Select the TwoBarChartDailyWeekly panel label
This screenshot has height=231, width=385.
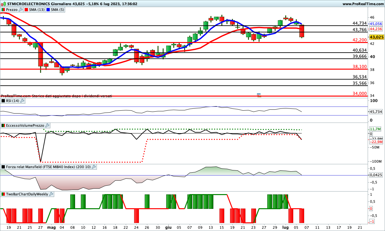pos(27,194)
